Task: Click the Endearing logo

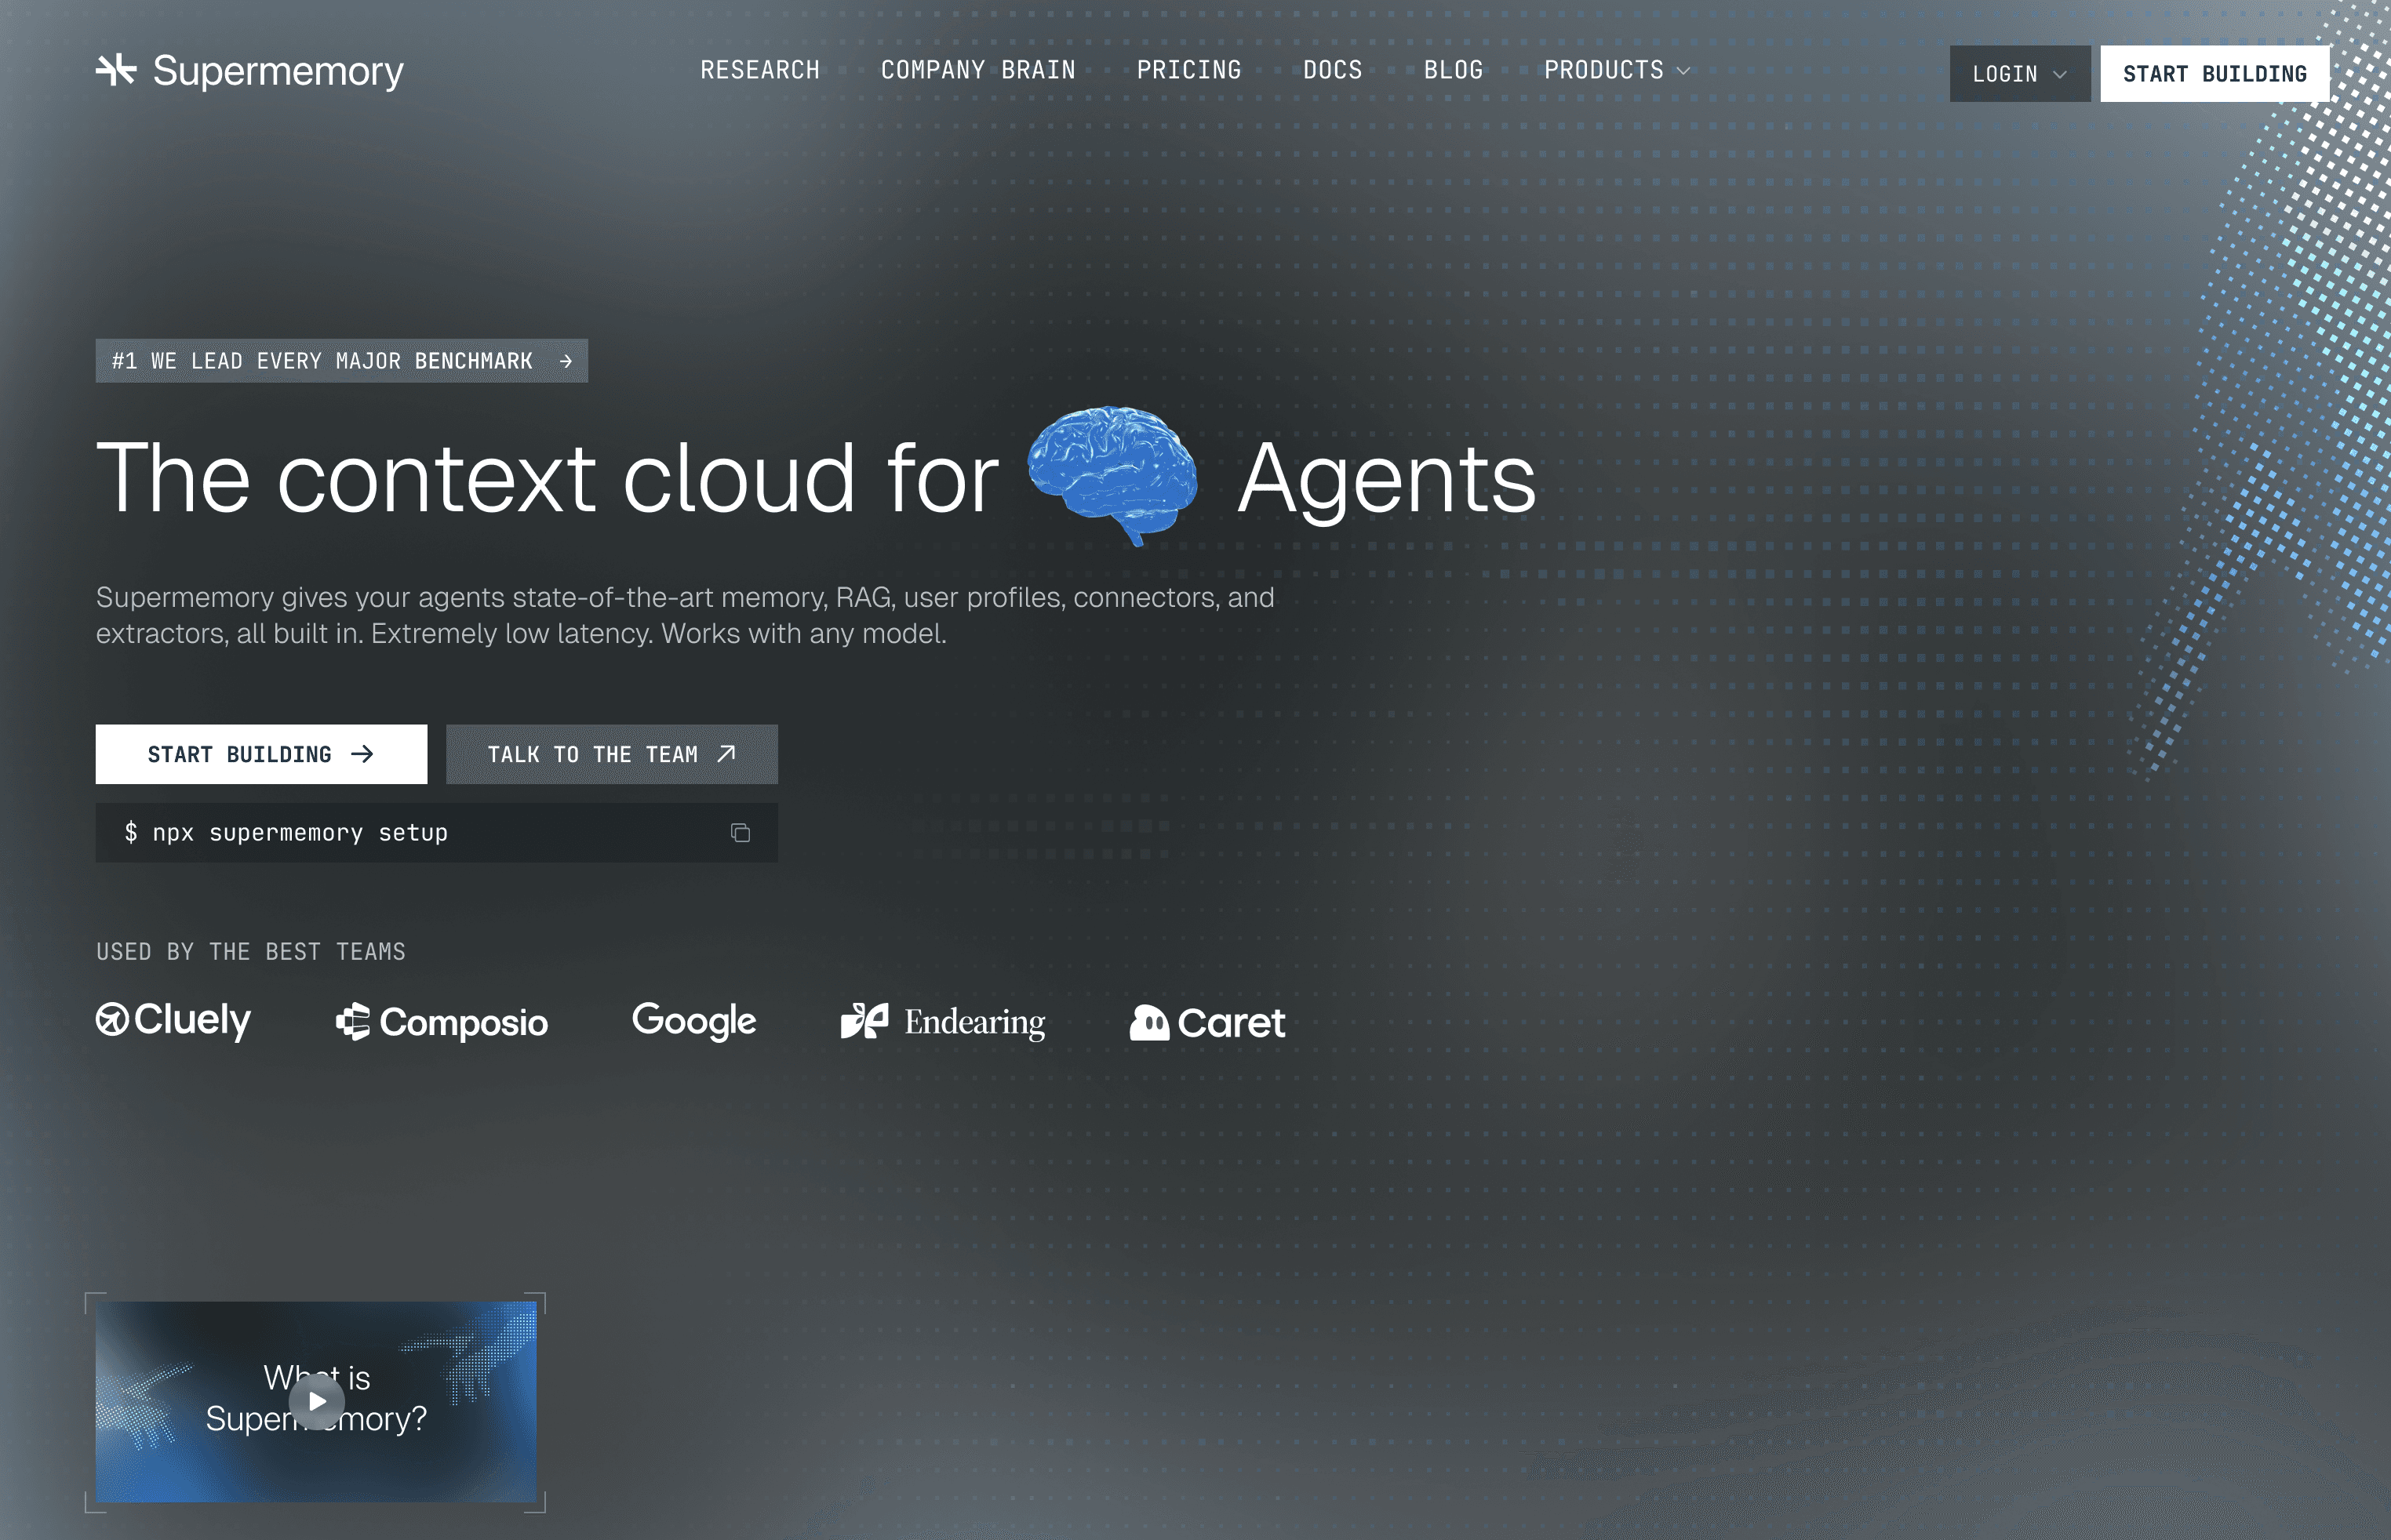Action: (944, 1022)
